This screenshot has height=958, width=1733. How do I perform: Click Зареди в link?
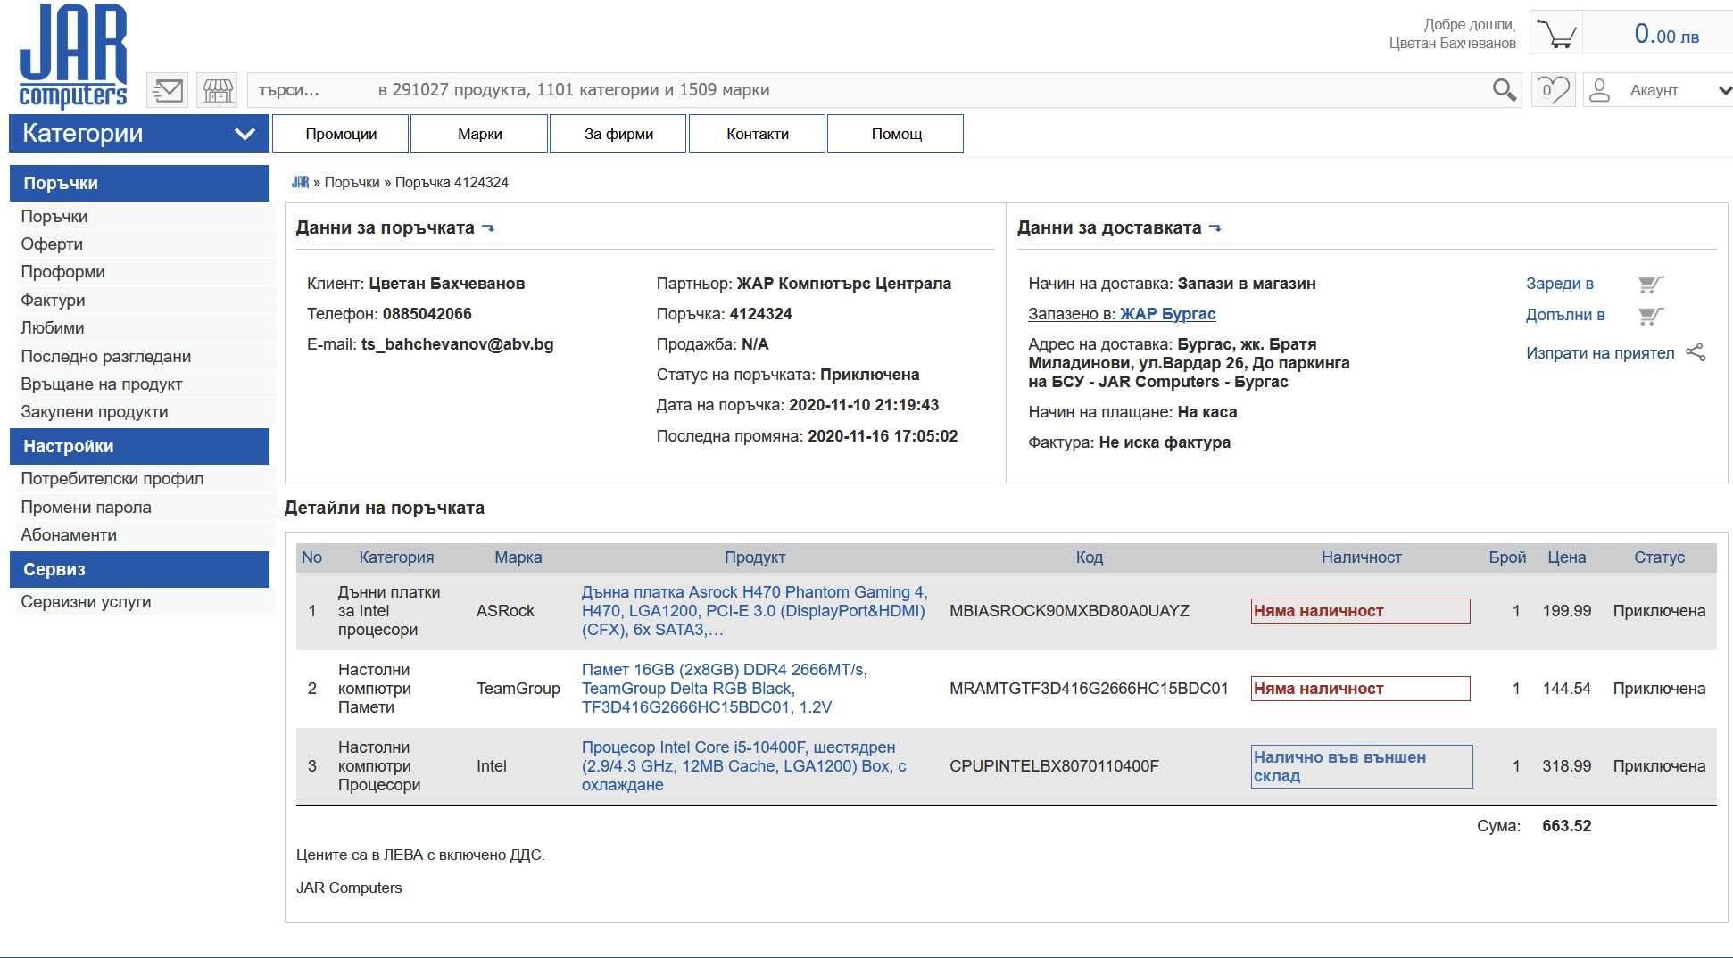click(x=1559, y=284)
